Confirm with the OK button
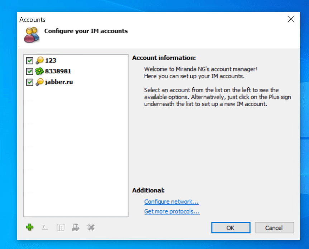Screen dimensions: 309x249 (x=231, y=228)
